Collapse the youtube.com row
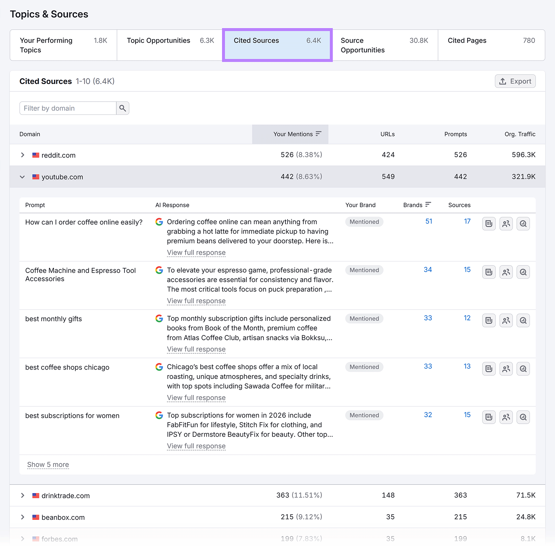Image resolution: width=555 pixels, height=549 pixels. pyautogui.click(x=23, y=177)
